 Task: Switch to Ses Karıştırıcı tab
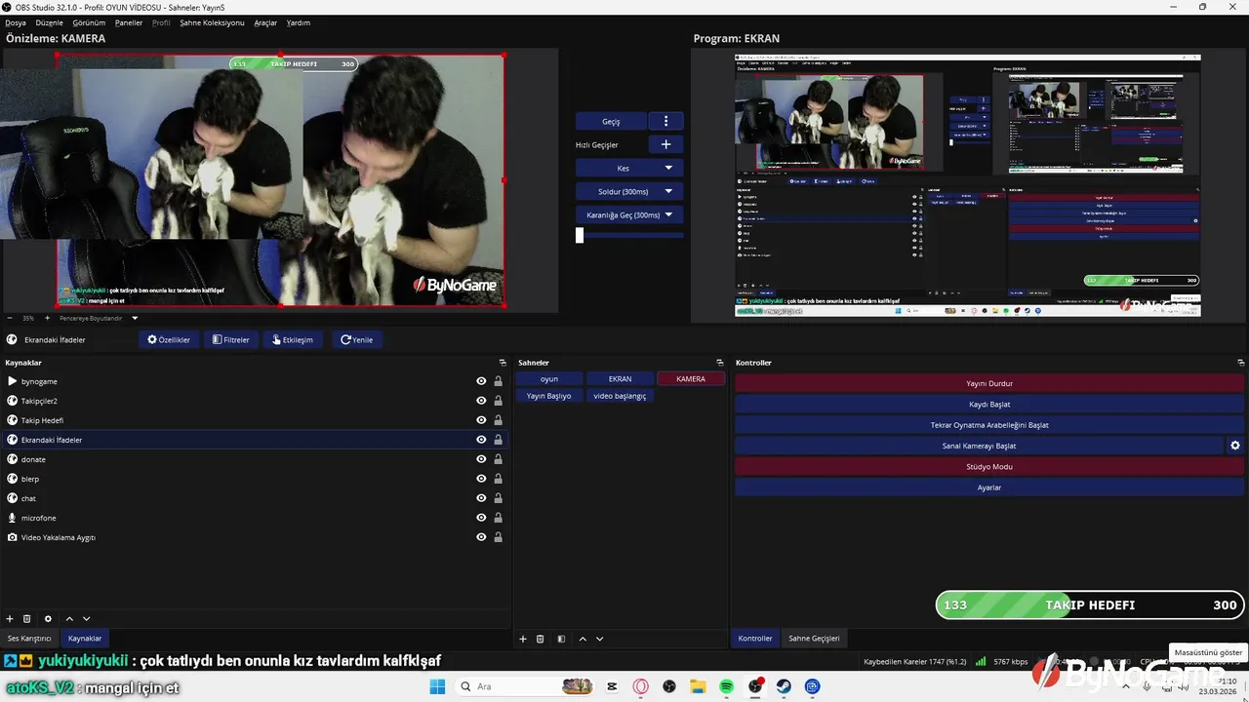(x=29, y=639)
